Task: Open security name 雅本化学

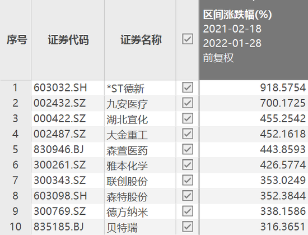Action: (x=127, y=166)
